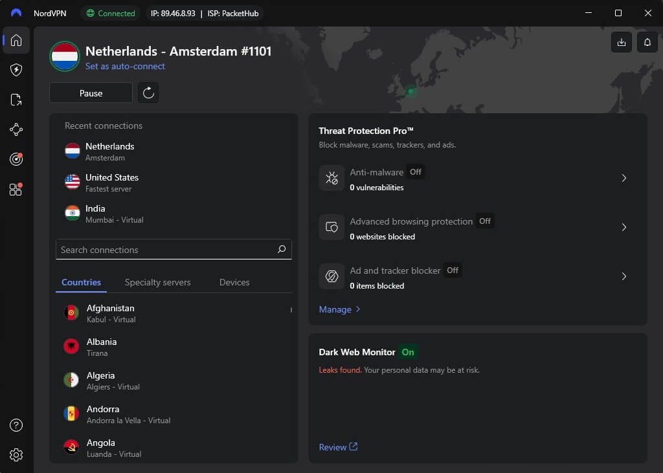Toggle Anti-malware protection on

pyautogui.click(x=415, y=172)
